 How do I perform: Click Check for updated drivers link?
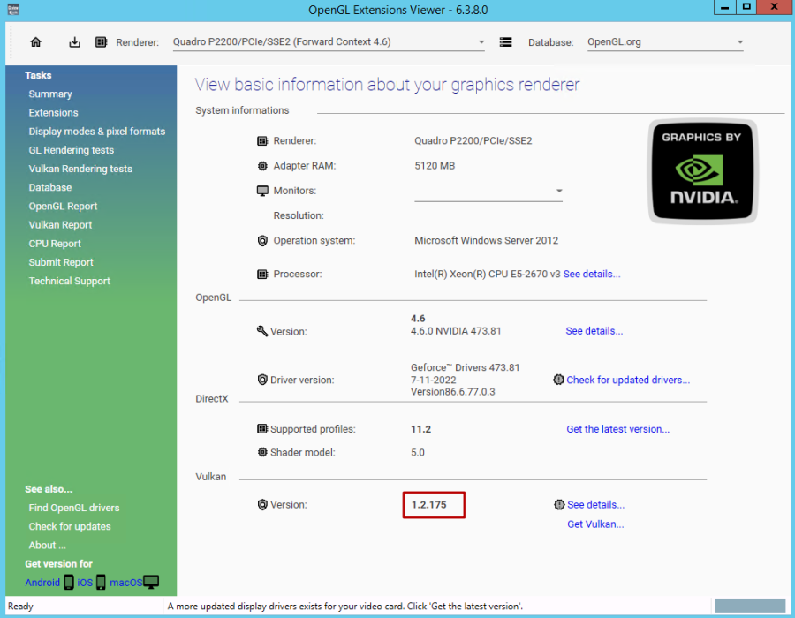(x=628, y=380)
